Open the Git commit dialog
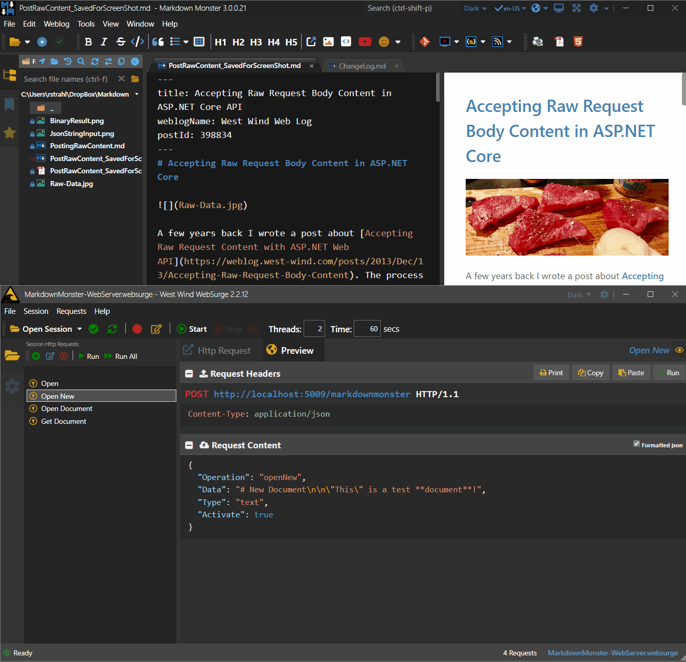 point(424,42)
